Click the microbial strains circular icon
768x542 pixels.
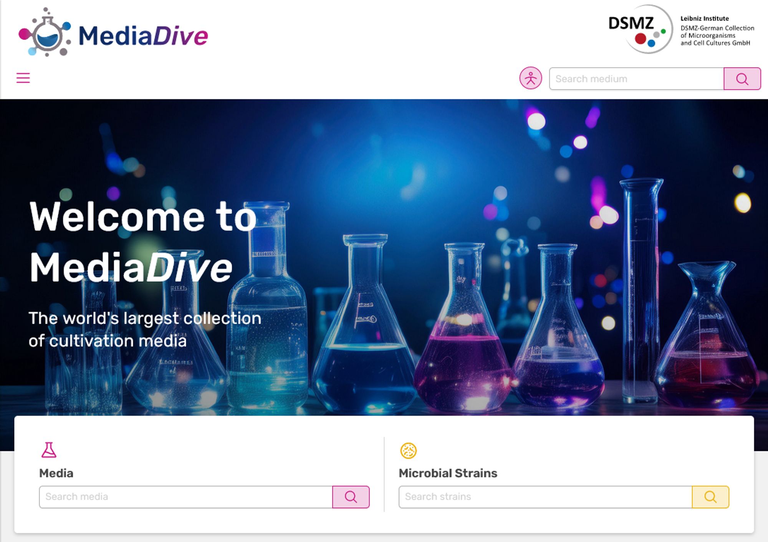tap(408, 451)
